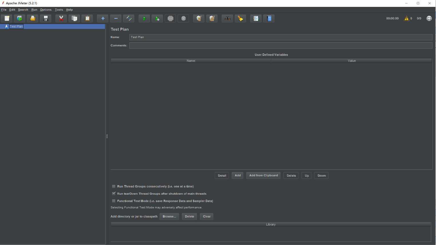
Task: Click the Value column header
Action: (352, 61)
